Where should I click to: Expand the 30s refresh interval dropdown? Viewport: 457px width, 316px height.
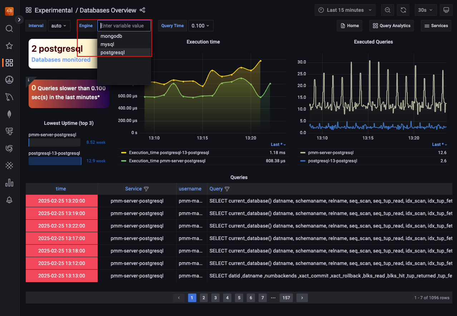(x=425, y=10)
